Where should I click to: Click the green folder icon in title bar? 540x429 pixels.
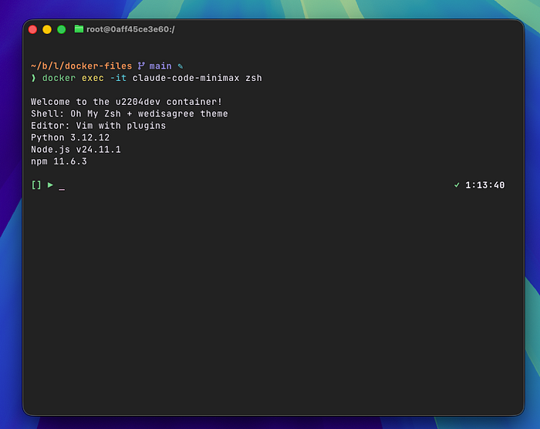point(79,29)
